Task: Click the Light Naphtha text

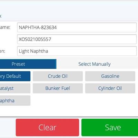Action: [33, 51]
